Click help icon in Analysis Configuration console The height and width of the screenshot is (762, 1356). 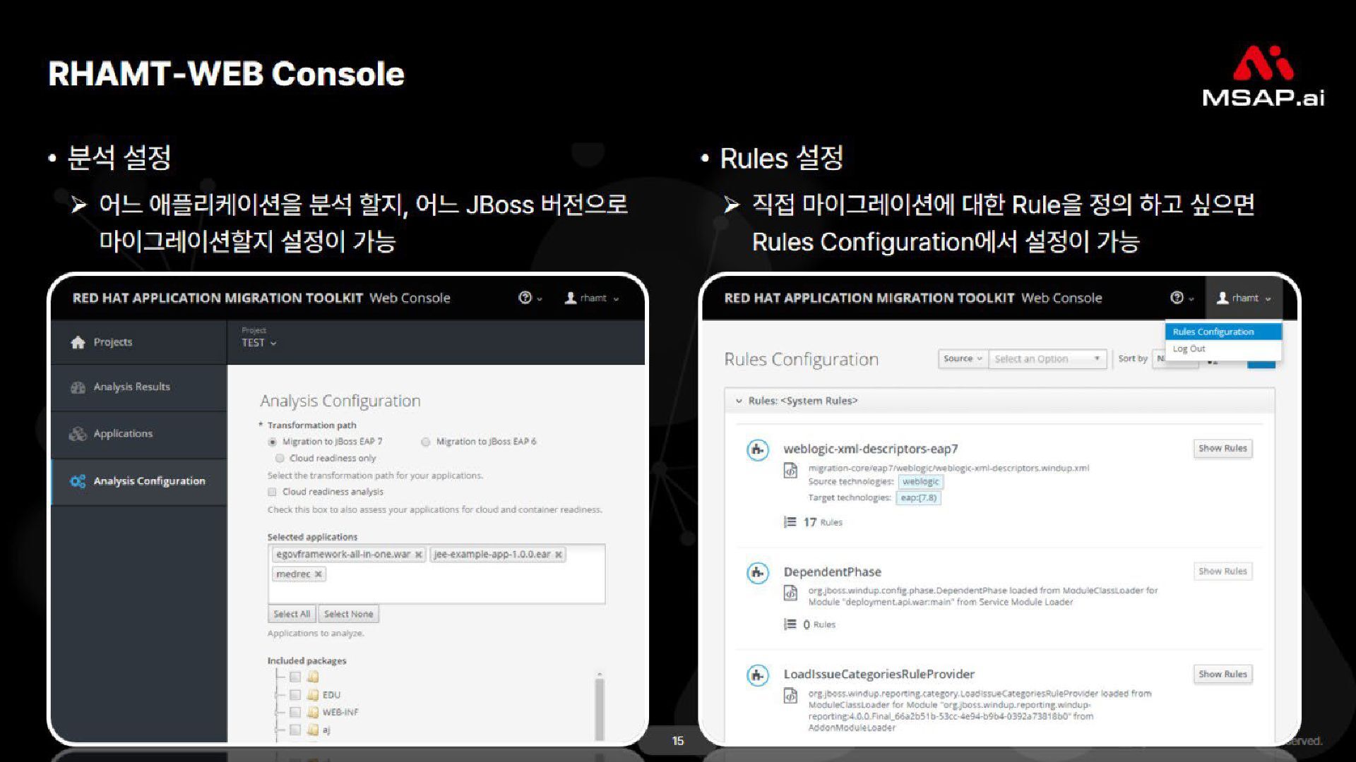pos(525,298)
